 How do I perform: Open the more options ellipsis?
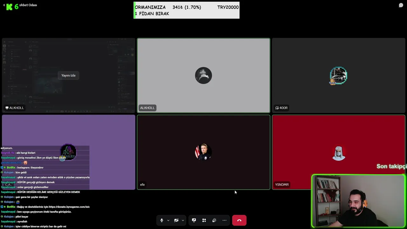point(224,220)
